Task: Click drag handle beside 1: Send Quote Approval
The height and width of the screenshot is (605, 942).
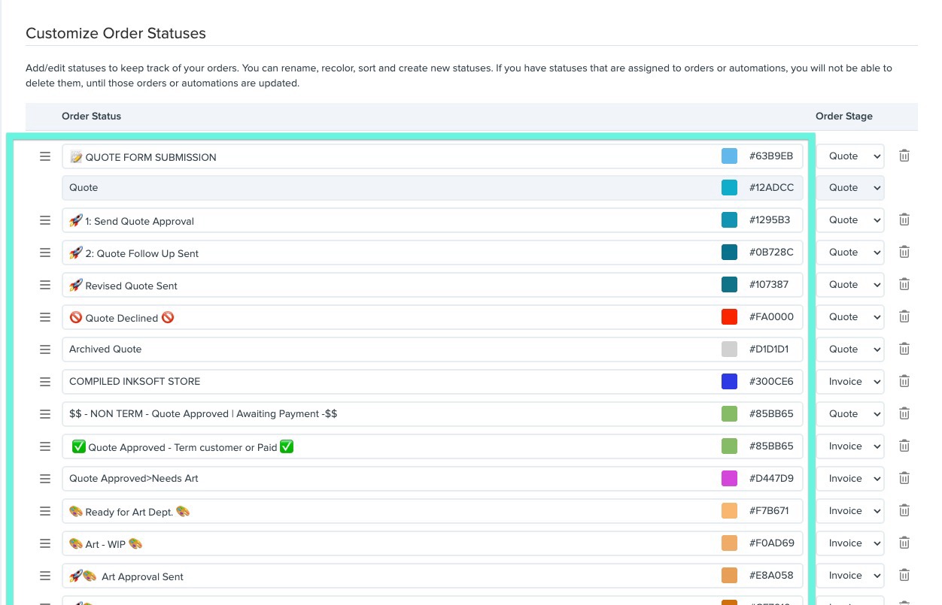Action: pyautogui.click(x=45, y=220)
